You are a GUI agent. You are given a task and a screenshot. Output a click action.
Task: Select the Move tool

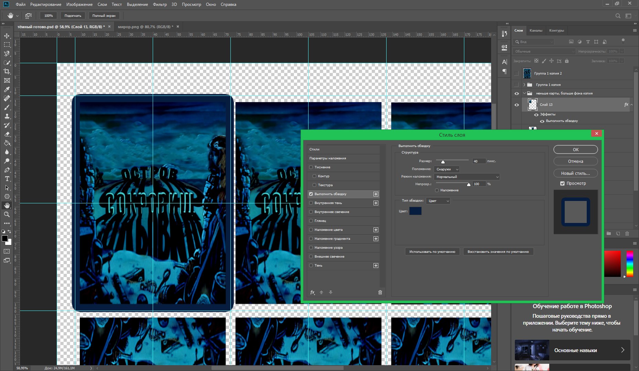7,36
